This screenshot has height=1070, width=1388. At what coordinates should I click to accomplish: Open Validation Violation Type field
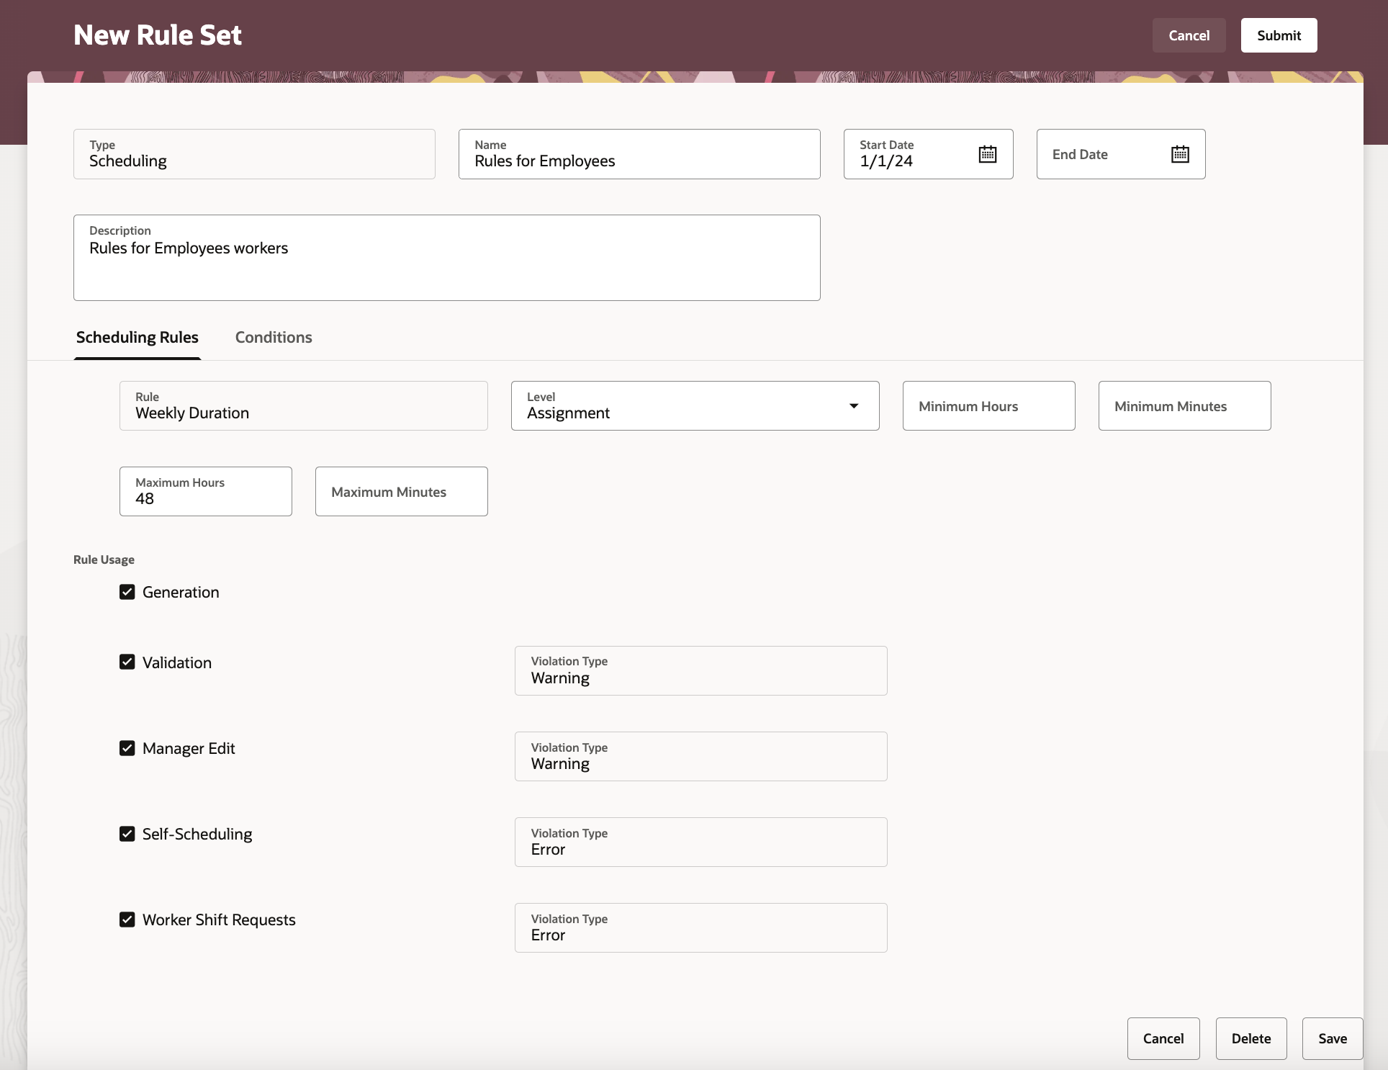[x=700, y=670]
